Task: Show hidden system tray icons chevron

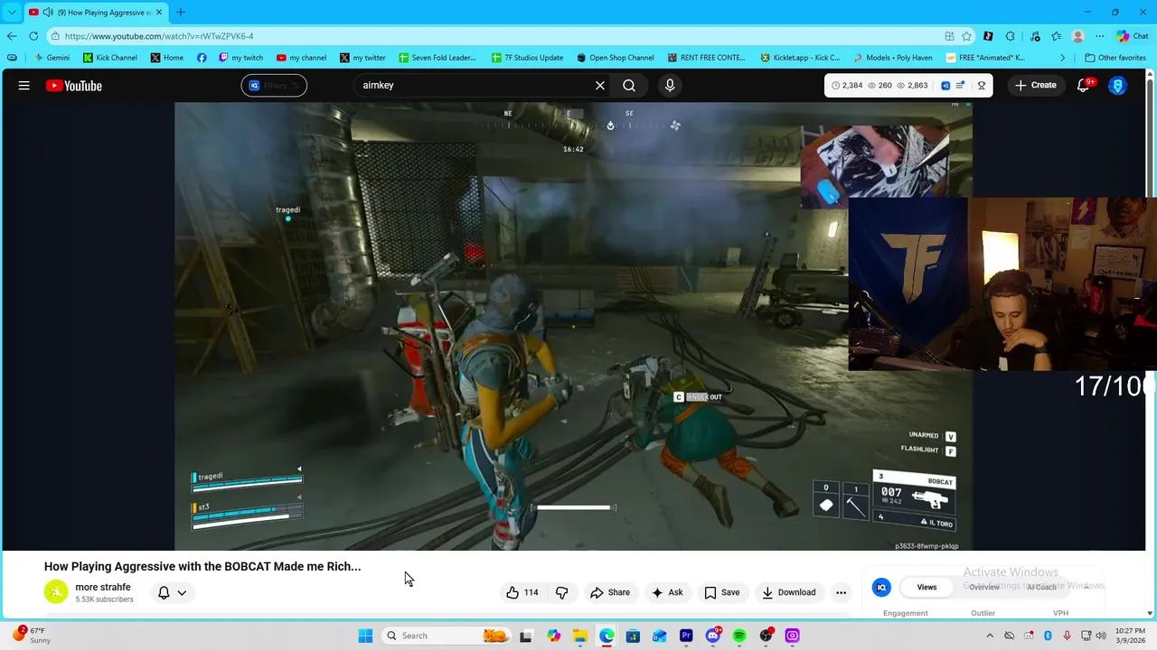Action: click(x=990, y=636)
